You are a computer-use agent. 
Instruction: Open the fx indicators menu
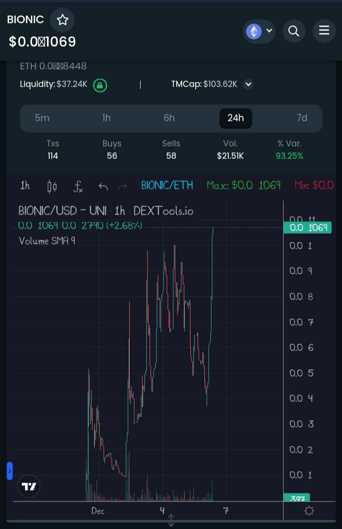click(78, 186)
